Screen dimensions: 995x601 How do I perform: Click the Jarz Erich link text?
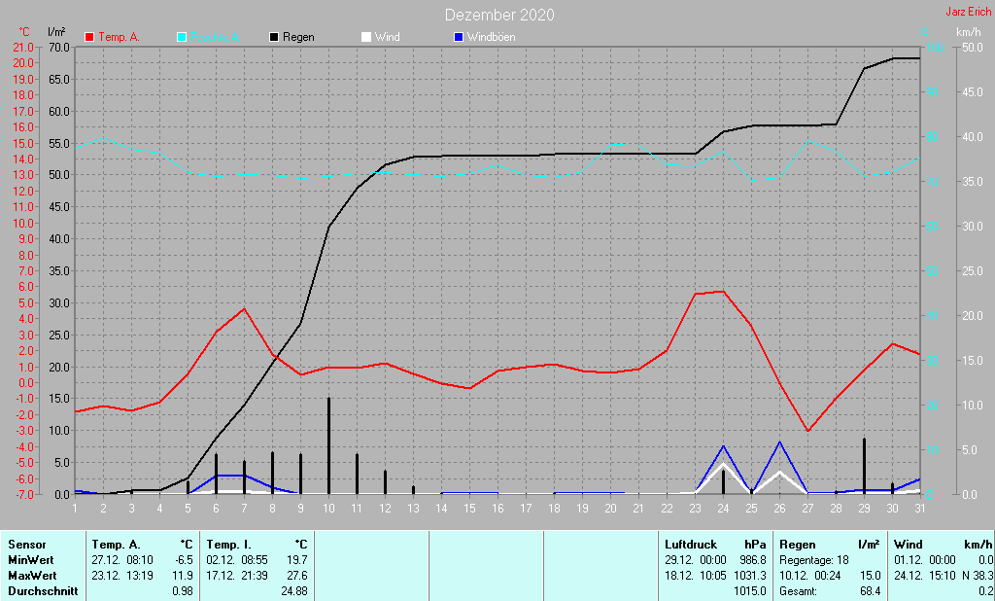969,12
